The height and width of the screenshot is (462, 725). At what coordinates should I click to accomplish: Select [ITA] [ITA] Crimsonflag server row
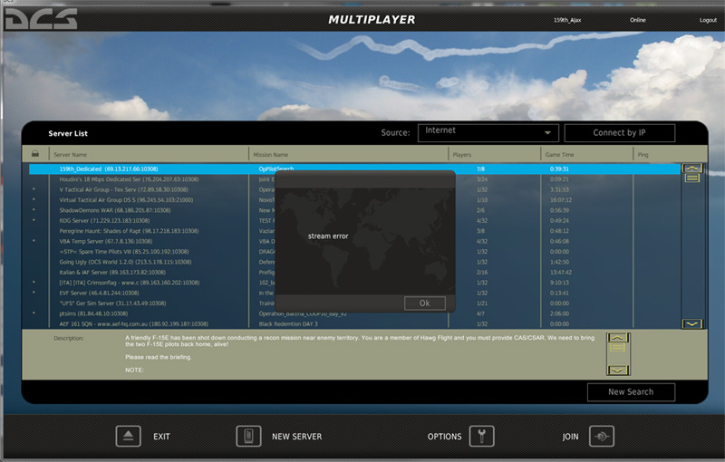354,283
